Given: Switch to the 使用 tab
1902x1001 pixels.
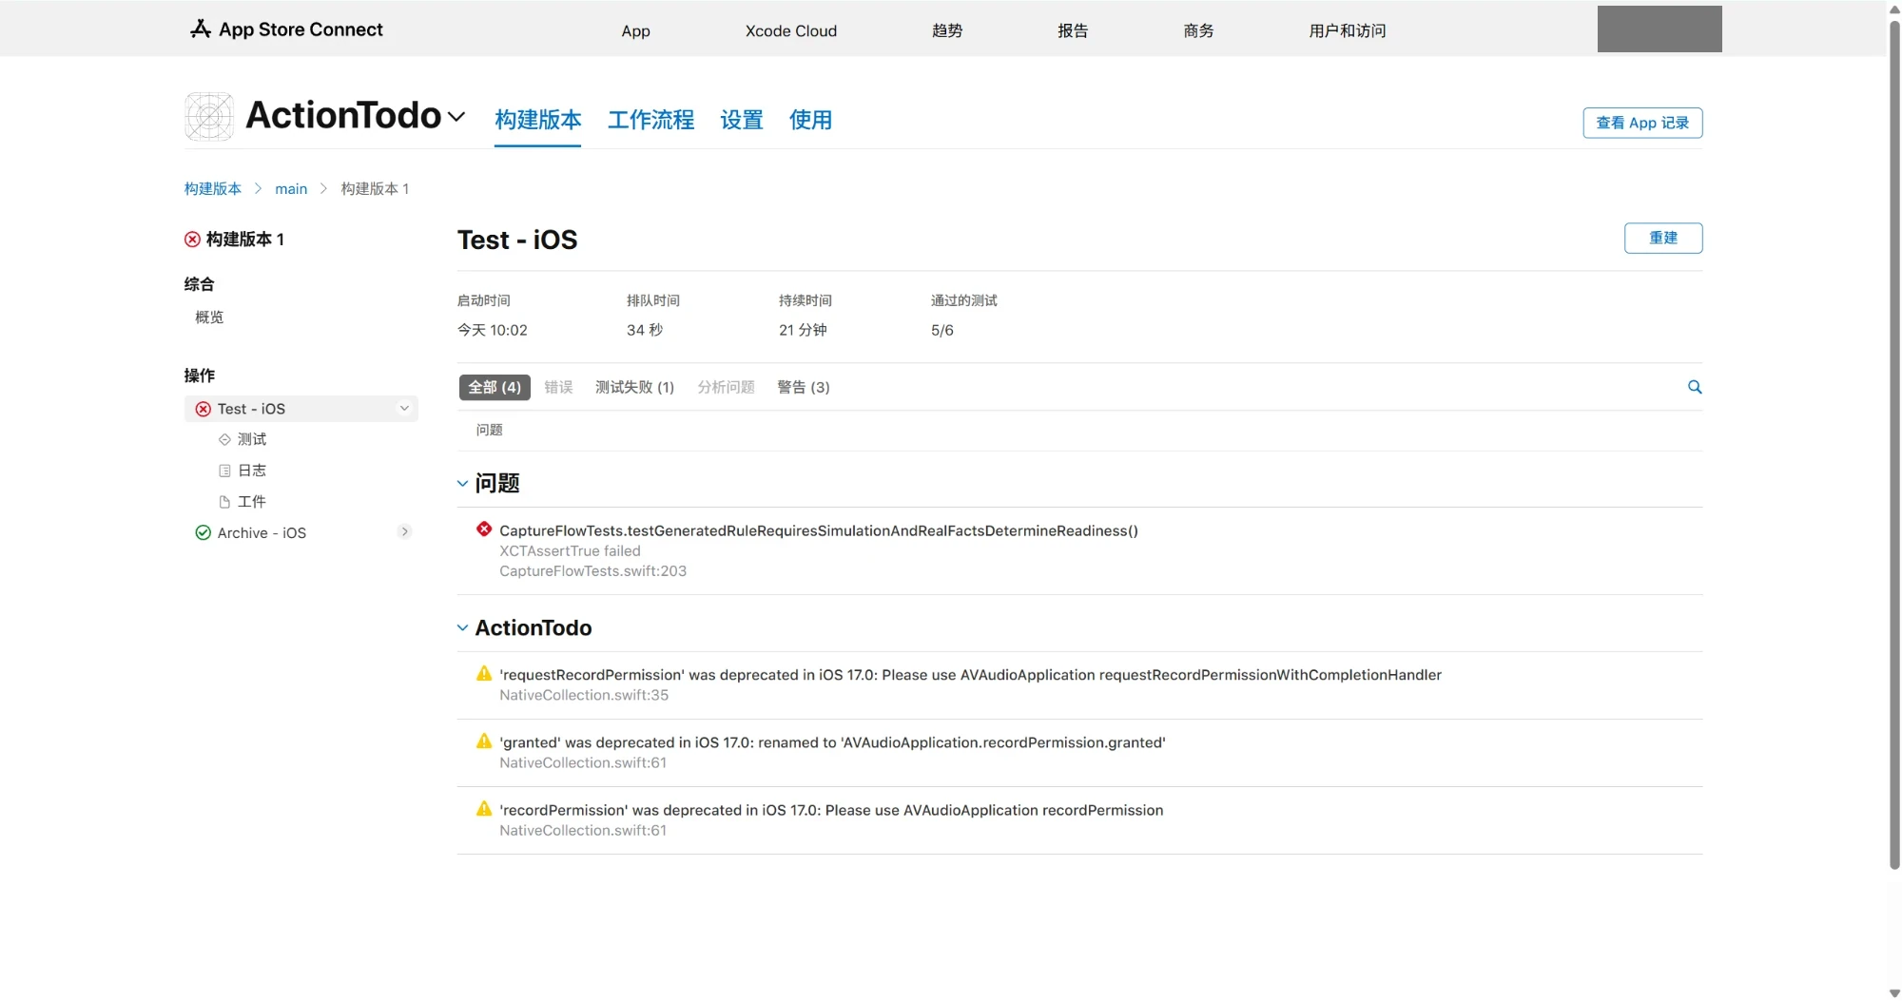Looking at the screenshot, I should pos(810,121).
